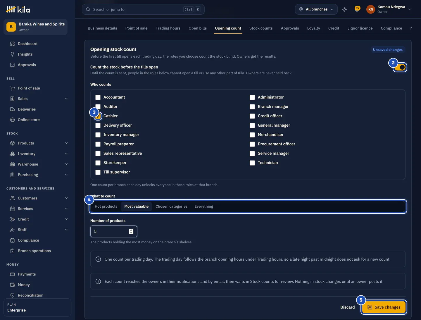
Task: Enable the Storekeeper checkbox
Action: click(98, 163)
